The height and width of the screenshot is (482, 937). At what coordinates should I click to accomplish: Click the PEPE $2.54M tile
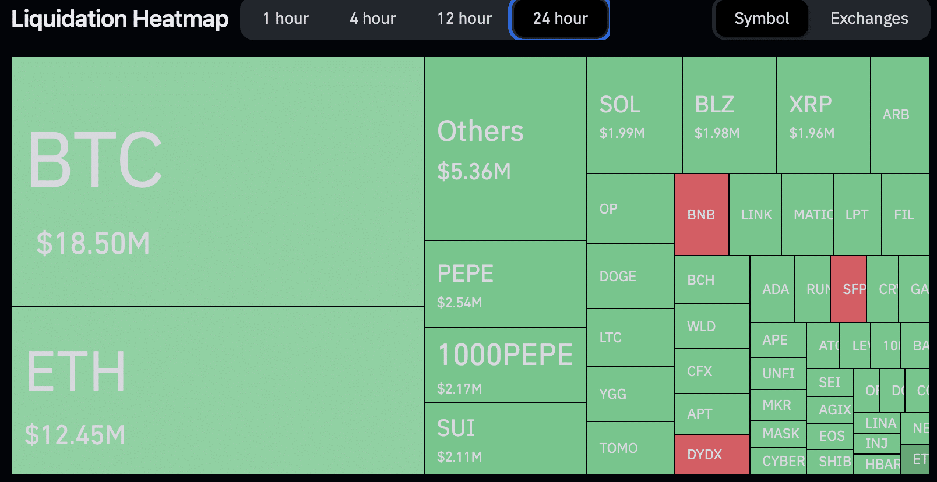pos(505,284)
